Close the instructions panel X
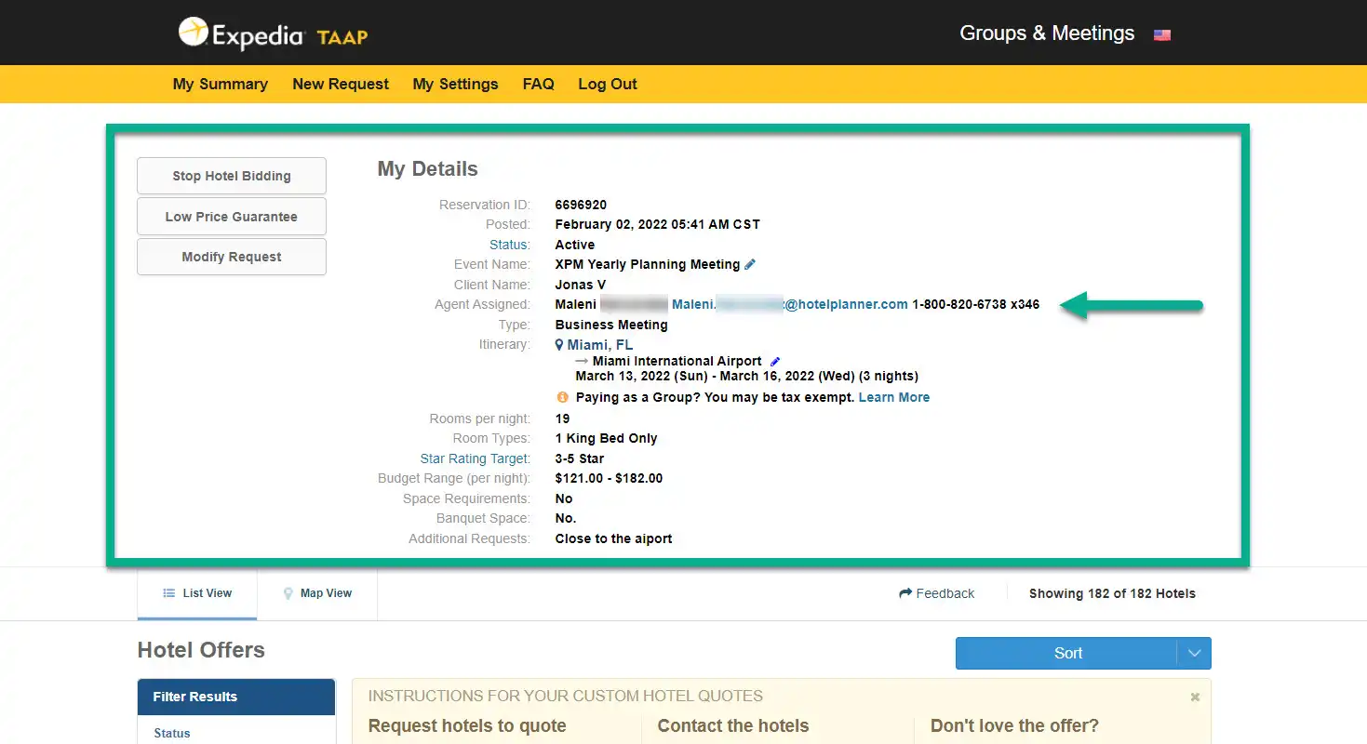 (1195, 697)
